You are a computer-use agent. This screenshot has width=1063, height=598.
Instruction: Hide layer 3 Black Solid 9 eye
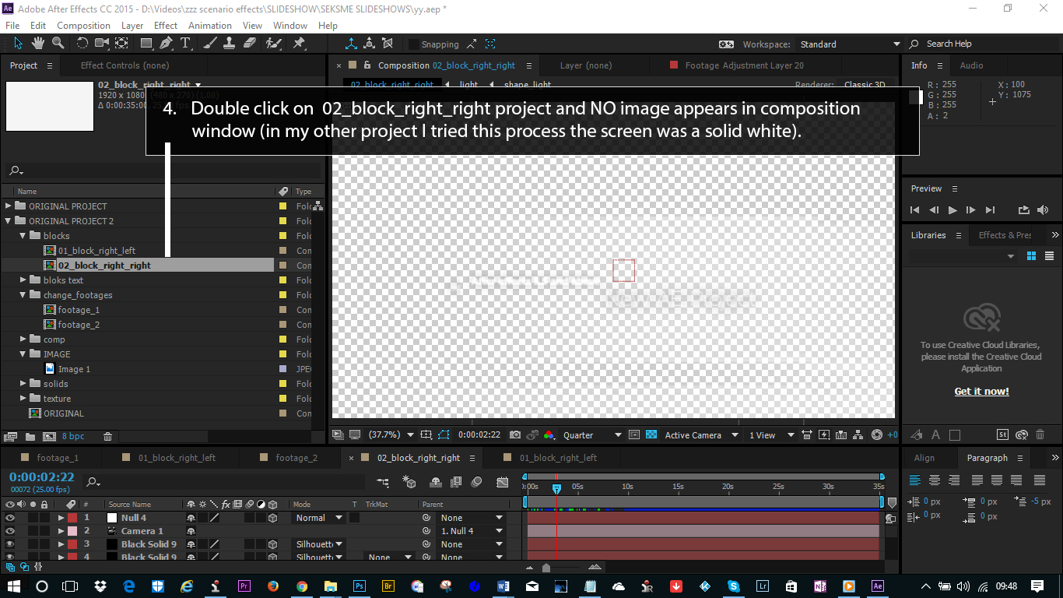pyautogui.click(x=10, y=544)
